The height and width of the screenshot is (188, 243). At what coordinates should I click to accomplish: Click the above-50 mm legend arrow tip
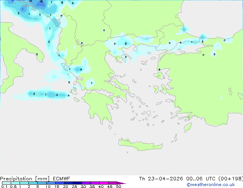coord(121,183)
